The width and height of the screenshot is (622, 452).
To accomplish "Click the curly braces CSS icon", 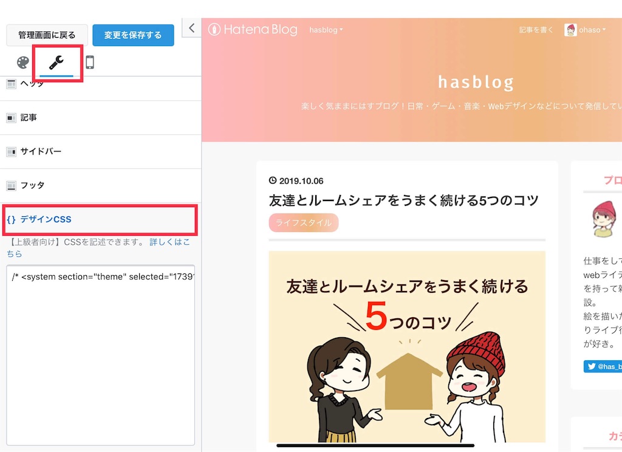I will [x=11, y=219].
